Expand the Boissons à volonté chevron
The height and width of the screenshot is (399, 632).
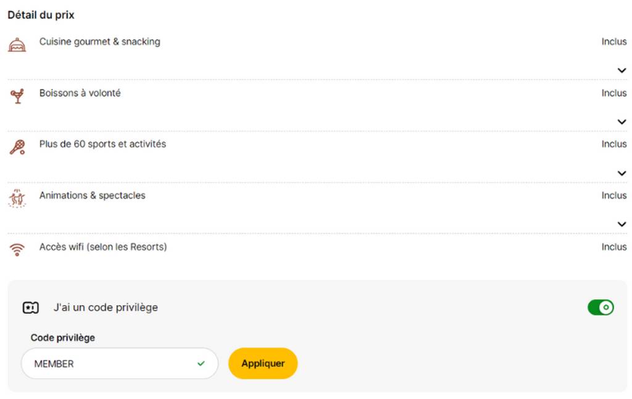pyautogui.click(x=622, y=122)
